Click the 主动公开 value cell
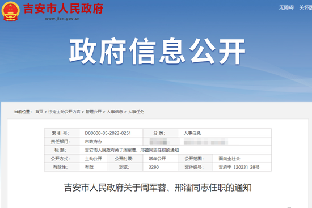The image size is (312, 208). point(94,159)
